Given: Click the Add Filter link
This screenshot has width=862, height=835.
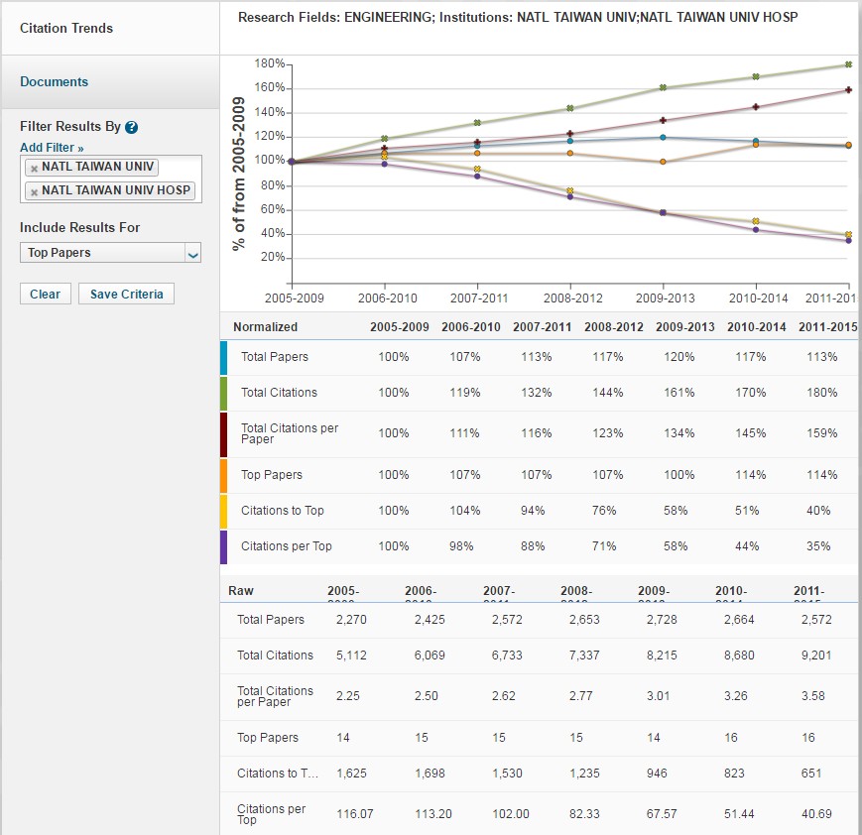Looking at the screenshot, I should click(x=52, y=148).
